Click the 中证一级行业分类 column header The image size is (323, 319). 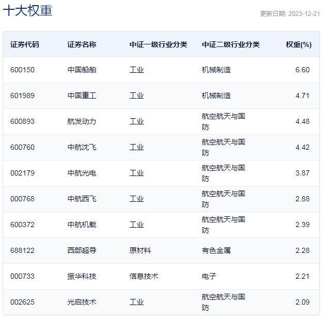coord(158,44)
